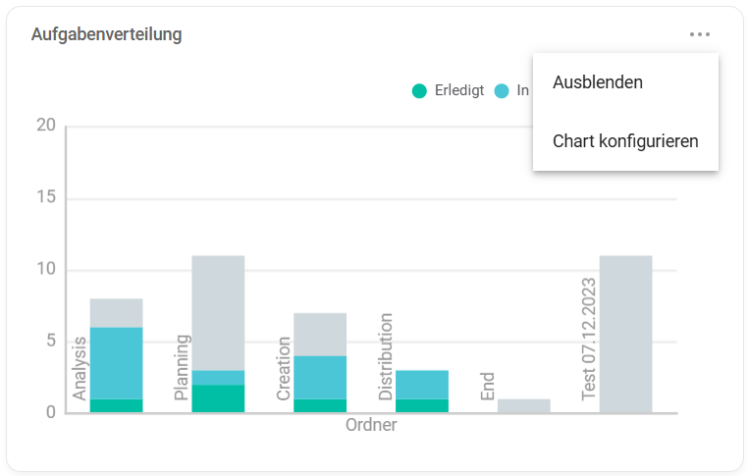Toggle the Erledigt legend text label
The height and width of the screenshot is (476, 748).
pos(459,91)
